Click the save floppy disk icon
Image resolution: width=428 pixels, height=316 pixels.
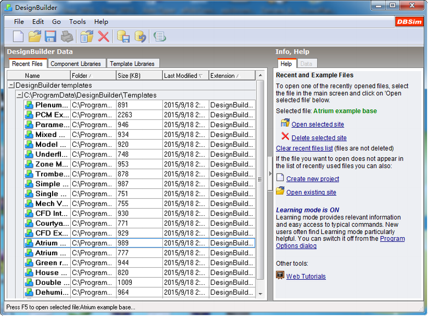(50, 37)
